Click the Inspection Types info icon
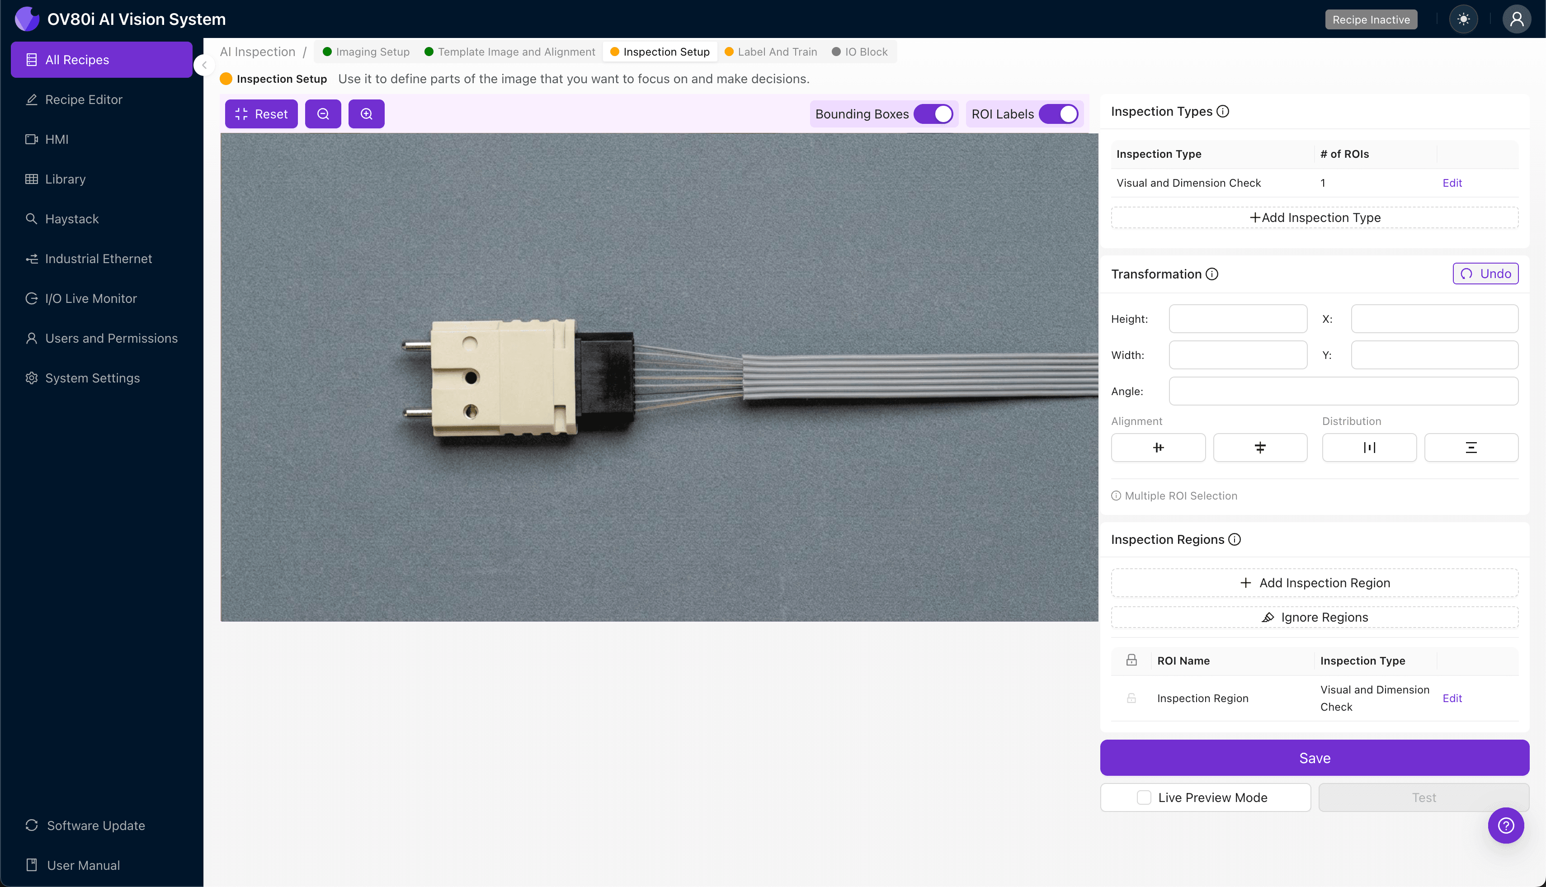This screenshot has height=887, width=1546. tap(1222, 112)
